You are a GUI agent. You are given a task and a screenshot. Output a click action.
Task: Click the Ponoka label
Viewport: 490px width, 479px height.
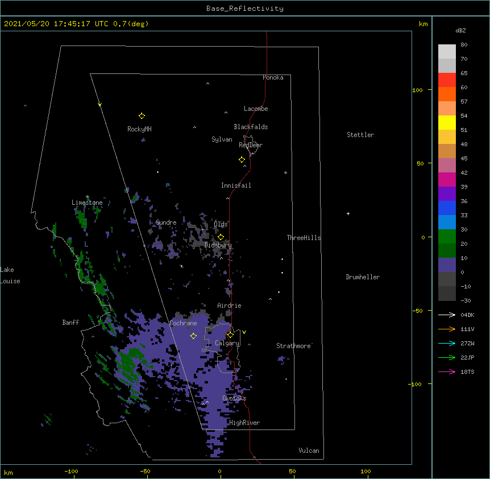(x=273, y=77)
